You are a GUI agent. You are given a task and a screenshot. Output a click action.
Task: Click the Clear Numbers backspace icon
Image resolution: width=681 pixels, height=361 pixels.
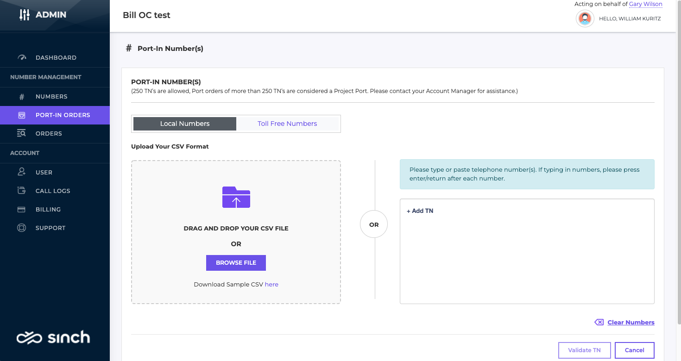tap(599, 322)
